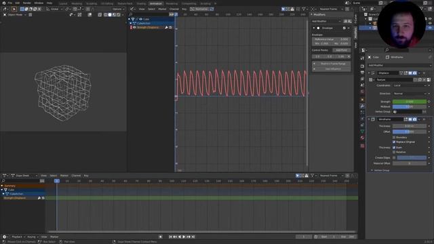Open Dope Sheet Channel menu

point(76,176)
